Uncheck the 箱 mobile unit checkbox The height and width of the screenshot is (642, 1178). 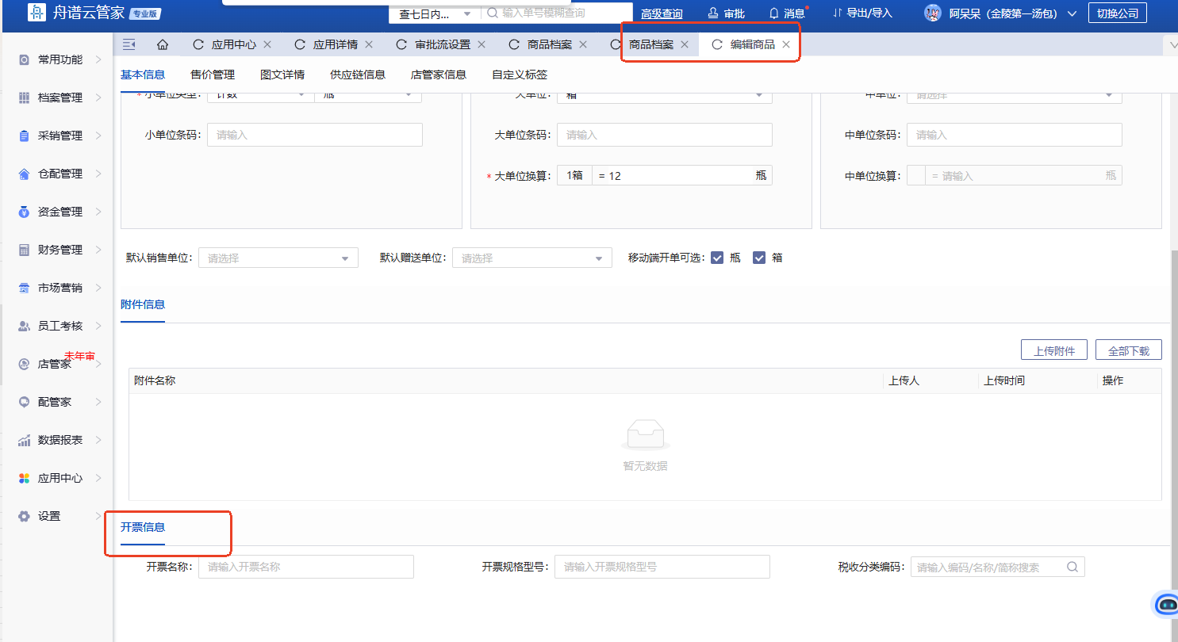coord(759,258)
